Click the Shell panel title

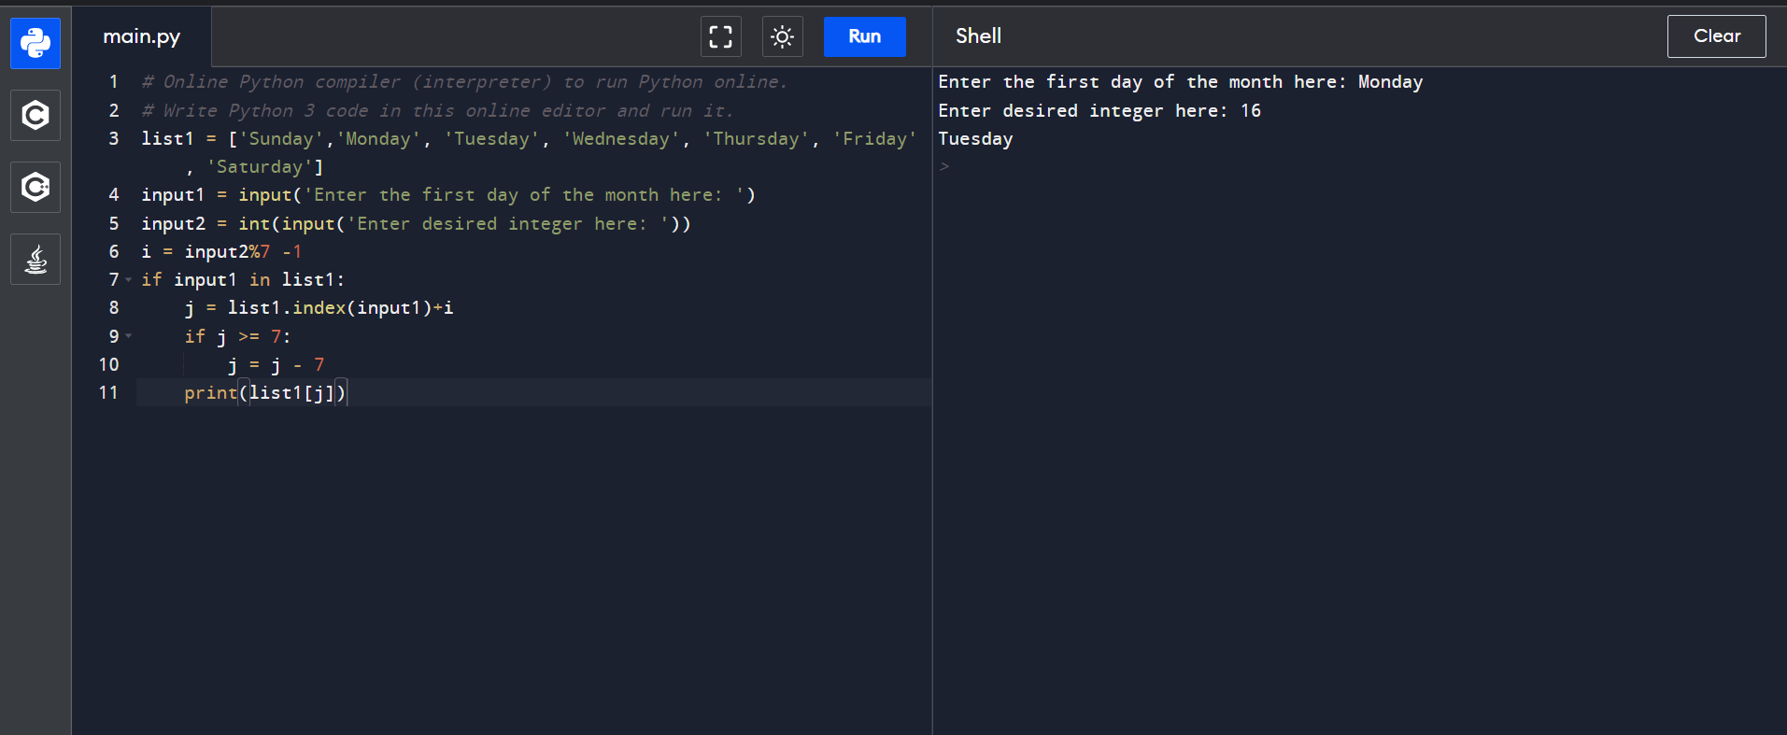pos(978,36)
